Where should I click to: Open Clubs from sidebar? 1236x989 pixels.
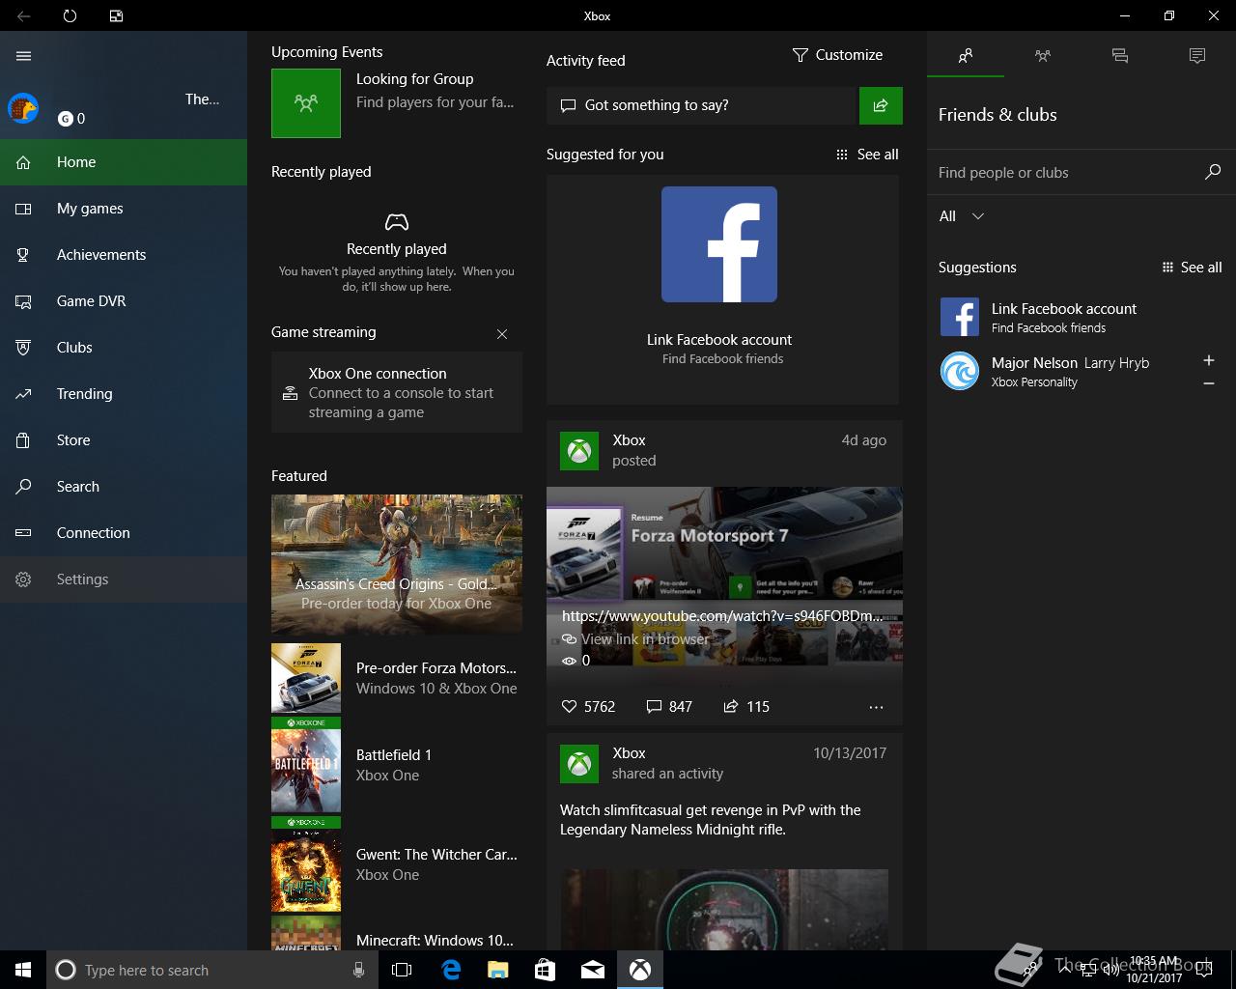coord(124,348)
